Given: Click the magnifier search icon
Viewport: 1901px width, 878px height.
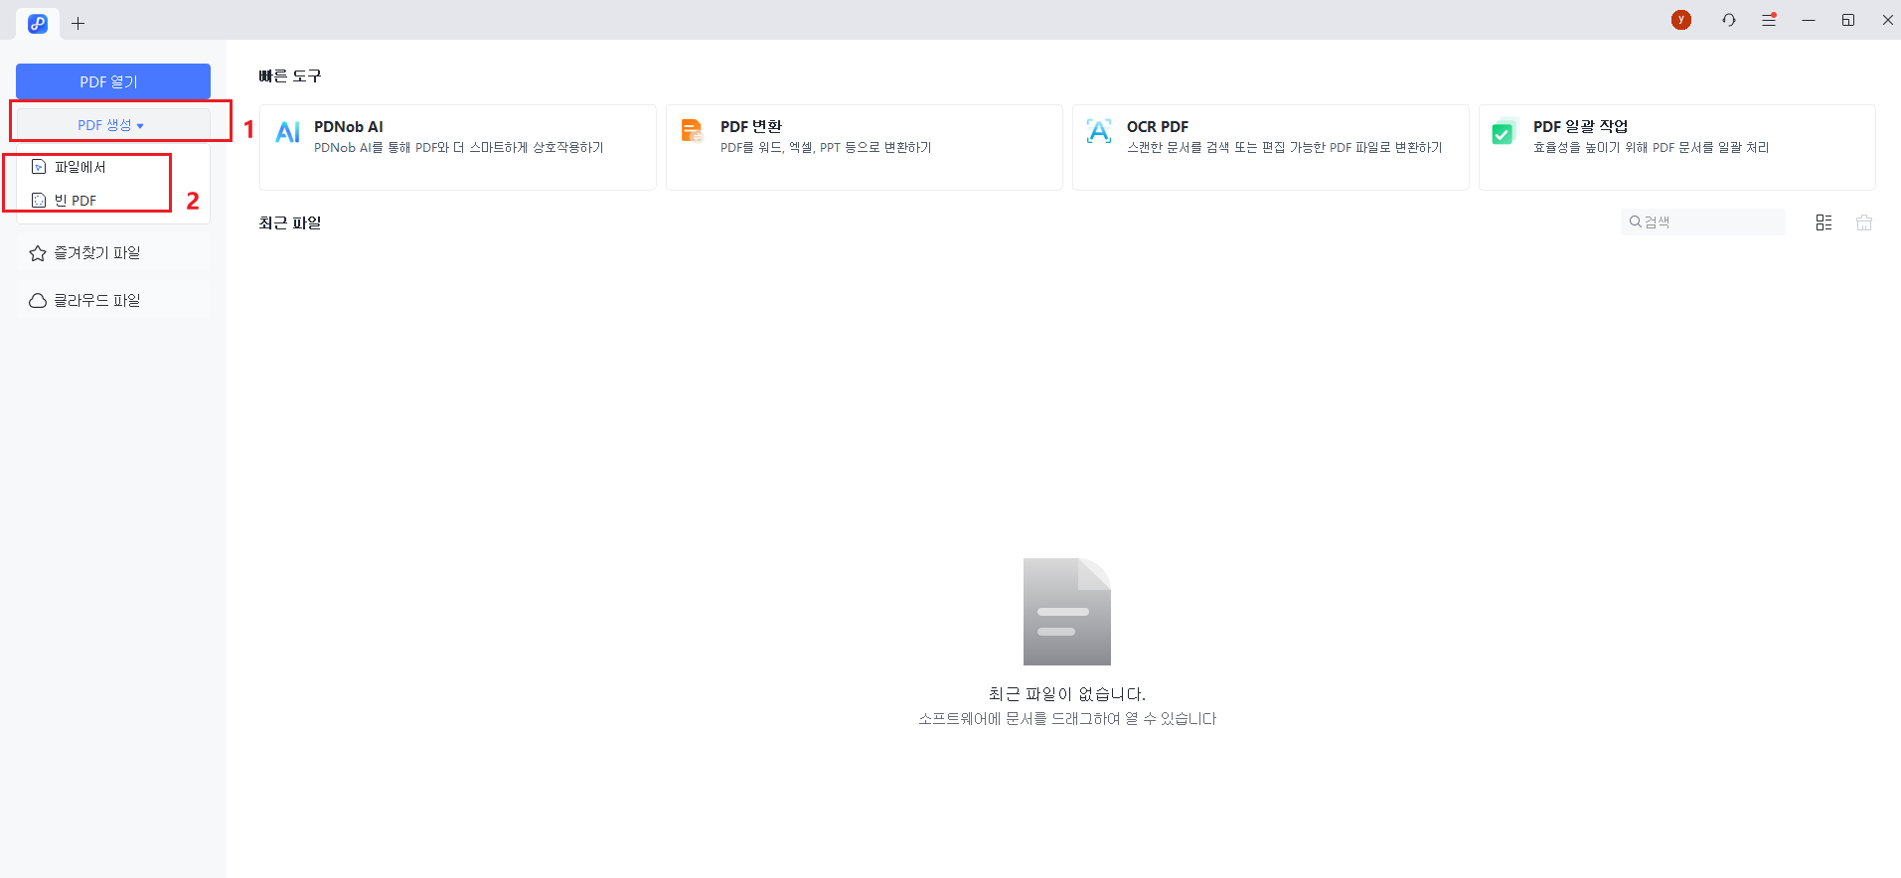Looking at the screenshot, I should click(1636, 221).
